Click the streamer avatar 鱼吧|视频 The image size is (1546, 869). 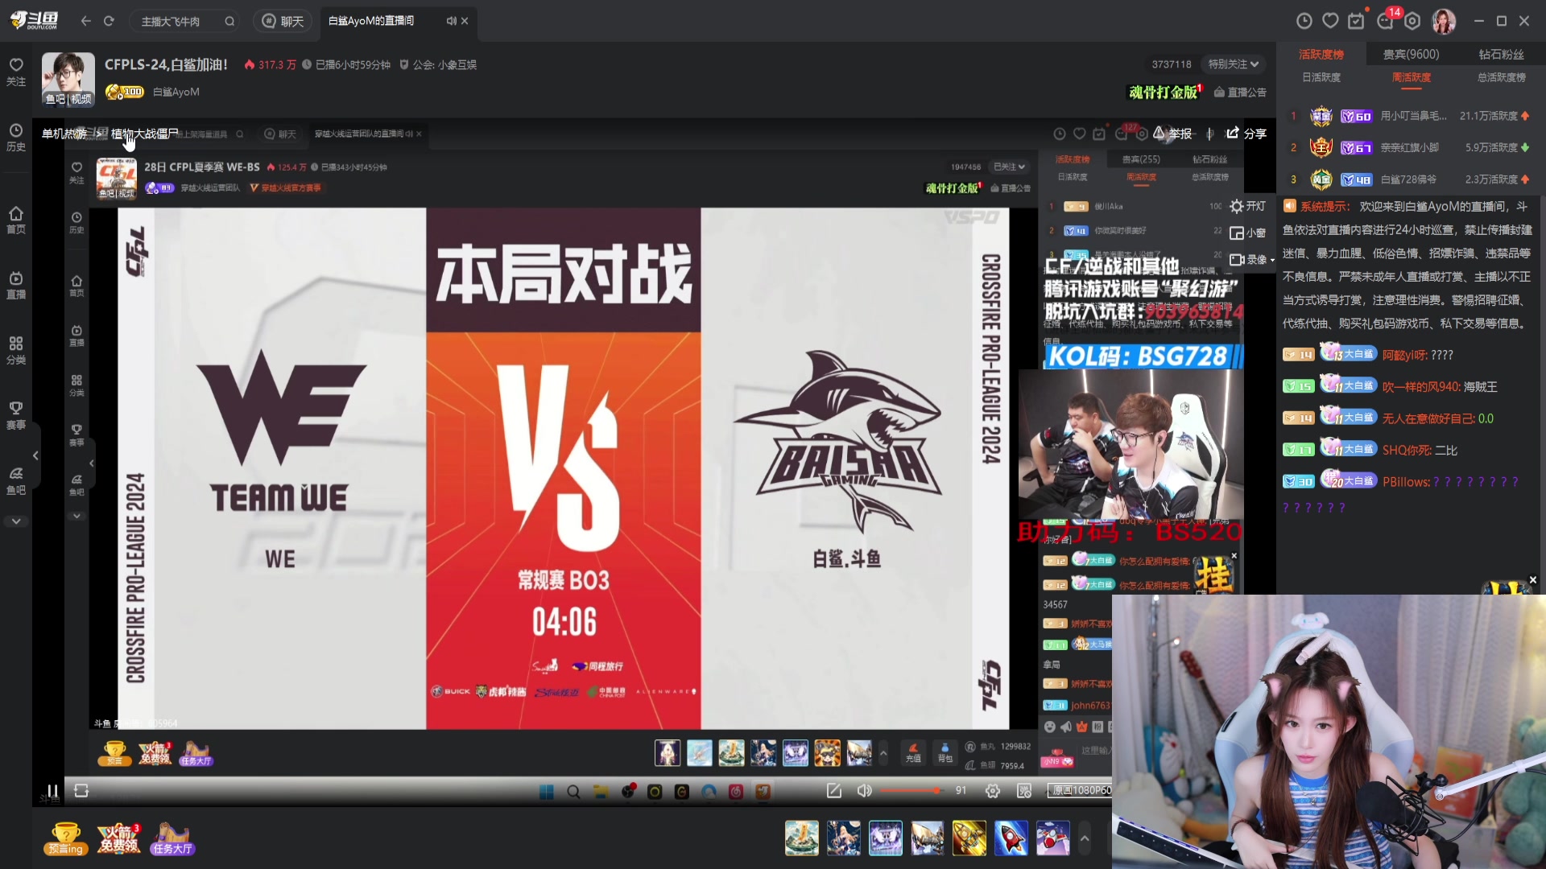point(68,79)
